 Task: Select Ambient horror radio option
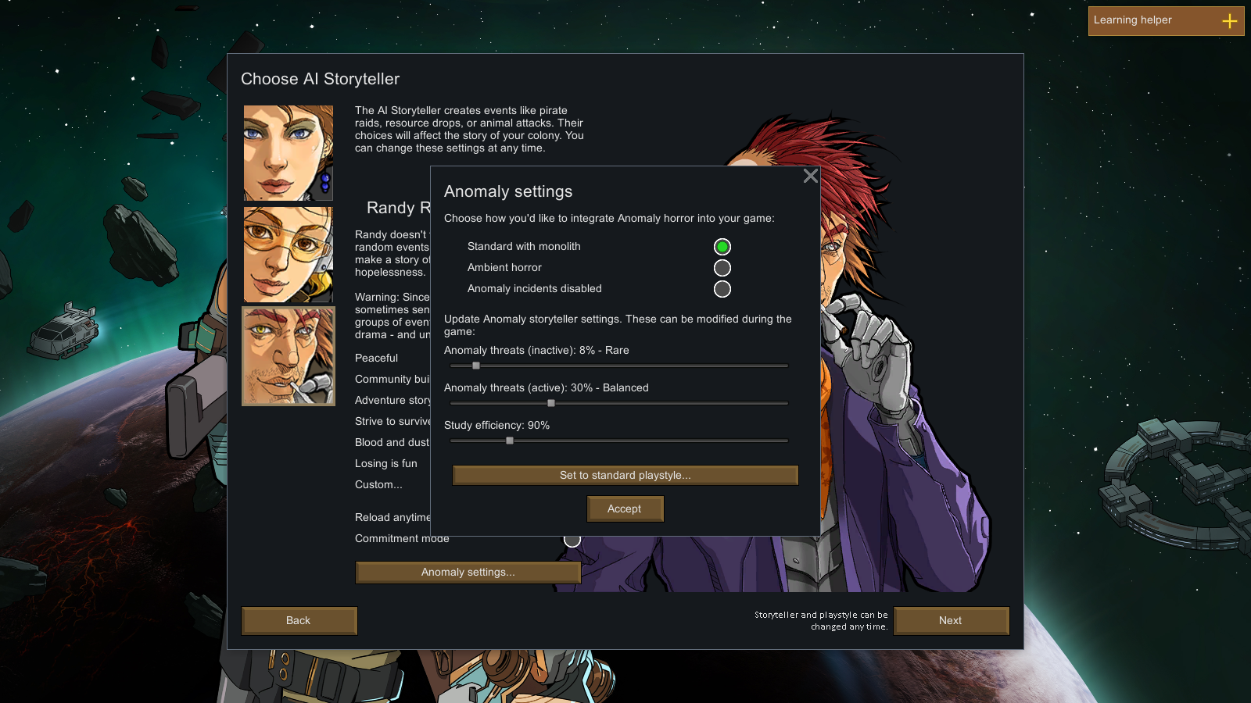[722, 268]
